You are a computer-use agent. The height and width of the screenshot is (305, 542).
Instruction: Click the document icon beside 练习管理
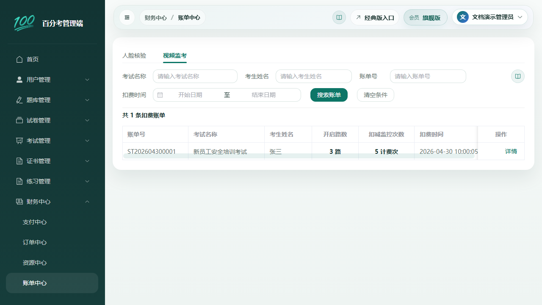19,181
